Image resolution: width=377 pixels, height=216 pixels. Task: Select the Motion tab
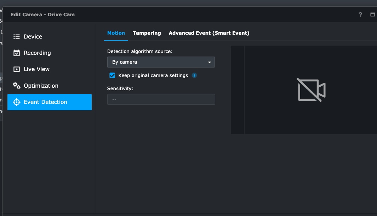pyautogui.click(x=116, y=33)
